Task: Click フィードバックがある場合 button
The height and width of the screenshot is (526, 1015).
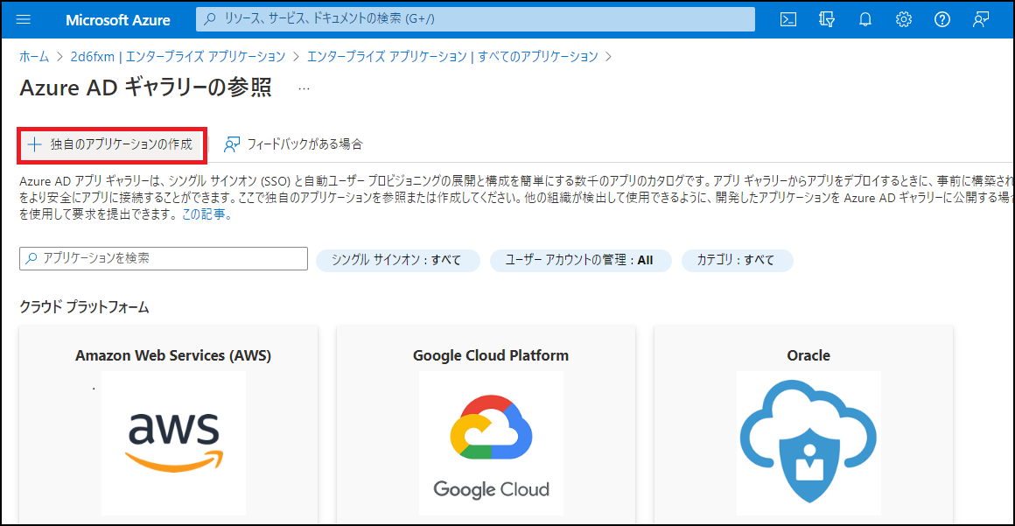Action: coord(293,144)
